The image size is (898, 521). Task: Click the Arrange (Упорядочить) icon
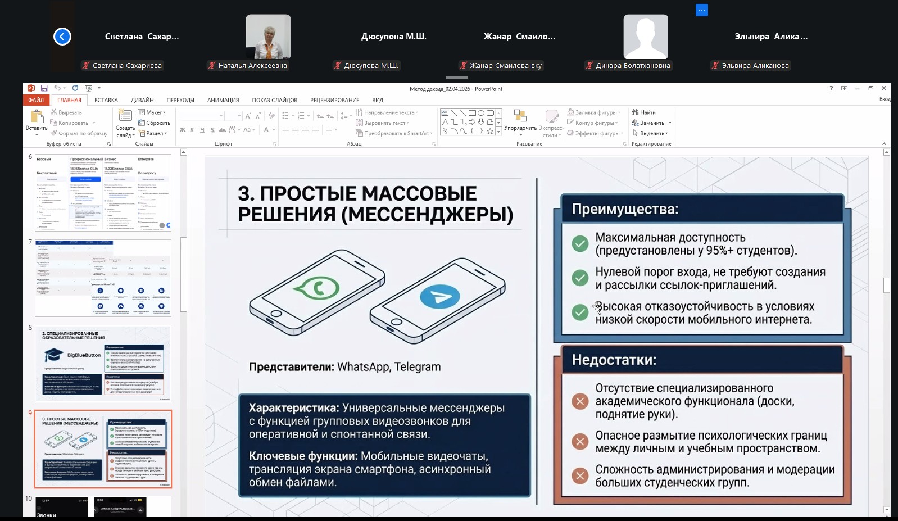tap(520, 116)
